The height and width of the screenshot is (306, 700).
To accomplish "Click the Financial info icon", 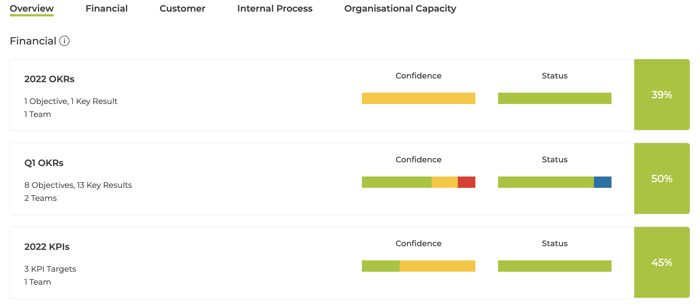I will click(64, 41).
